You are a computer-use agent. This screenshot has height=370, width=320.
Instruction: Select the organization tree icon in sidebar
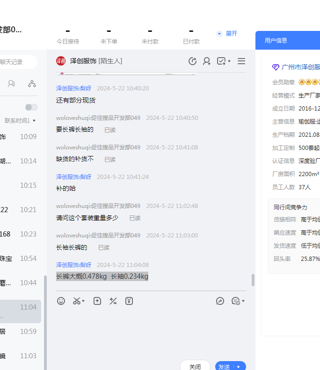(x=32, y=84)
